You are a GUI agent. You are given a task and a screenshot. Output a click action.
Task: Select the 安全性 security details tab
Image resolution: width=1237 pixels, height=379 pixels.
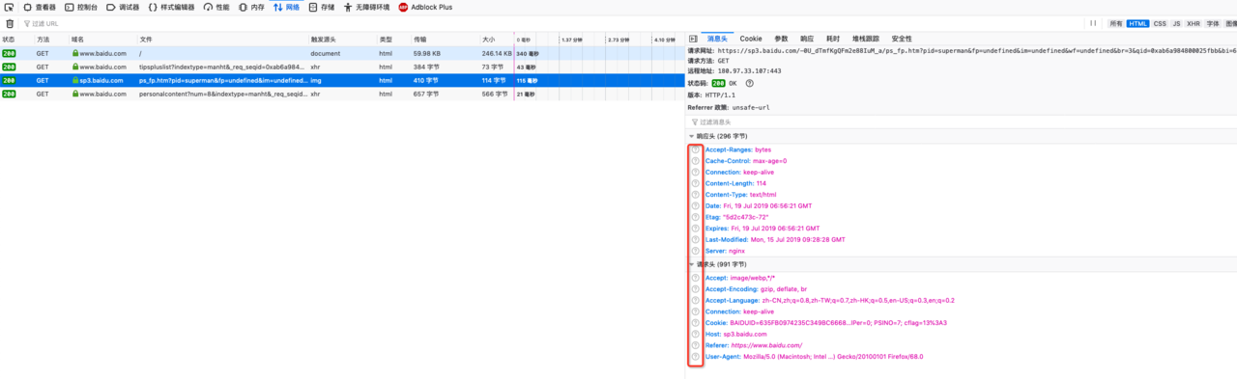click(x=902, y=39)
